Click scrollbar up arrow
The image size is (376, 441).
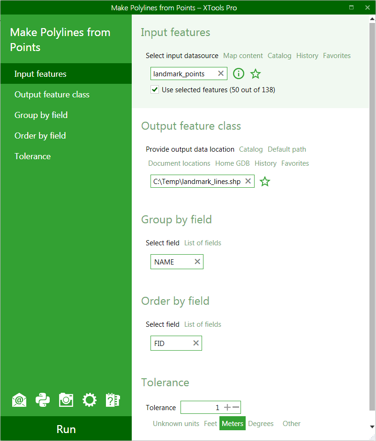point(372,19)
